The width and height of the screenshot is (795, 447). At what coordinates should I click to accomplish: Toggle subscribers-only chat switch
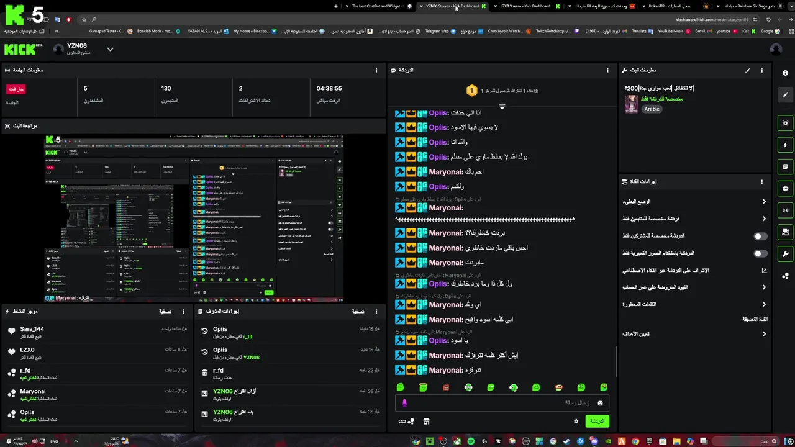tap(760, 237)
